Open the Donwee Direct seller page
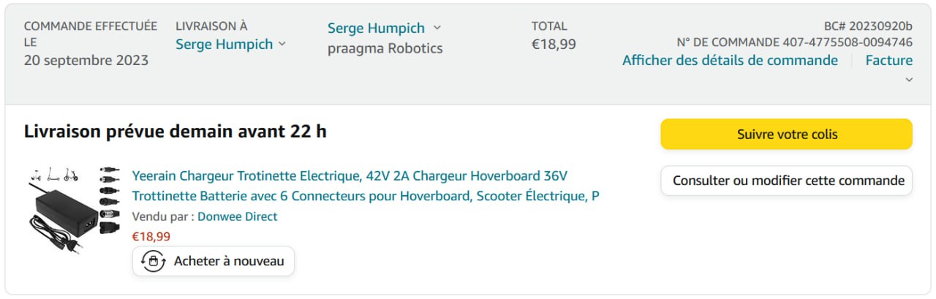Screen dimensions: 936x299 pos(237,216)
